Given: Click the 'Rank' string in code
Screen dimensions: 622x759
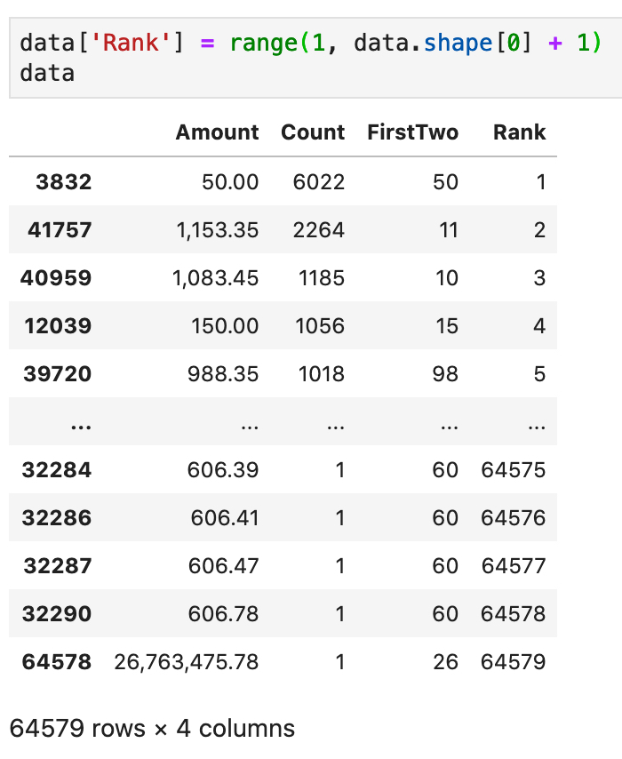Looking at the screenshot, I should point(131,43).
